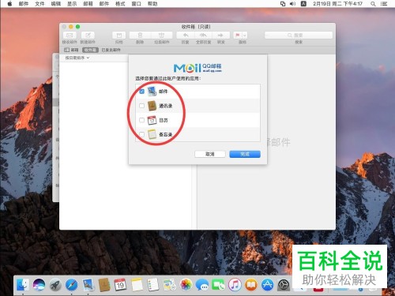This screenshot has width=395, height=296.
Task: Open App Store from the Dock
Action: pos(268,285)
